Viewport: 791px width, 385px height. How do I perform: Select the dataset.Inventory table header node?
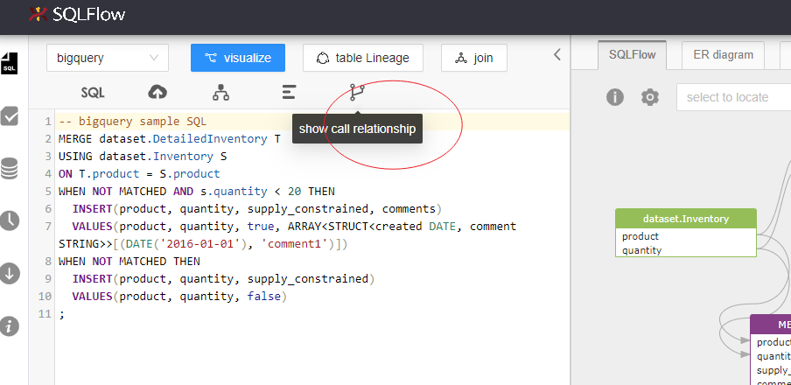pyautogui.click(x=686, y=219)
